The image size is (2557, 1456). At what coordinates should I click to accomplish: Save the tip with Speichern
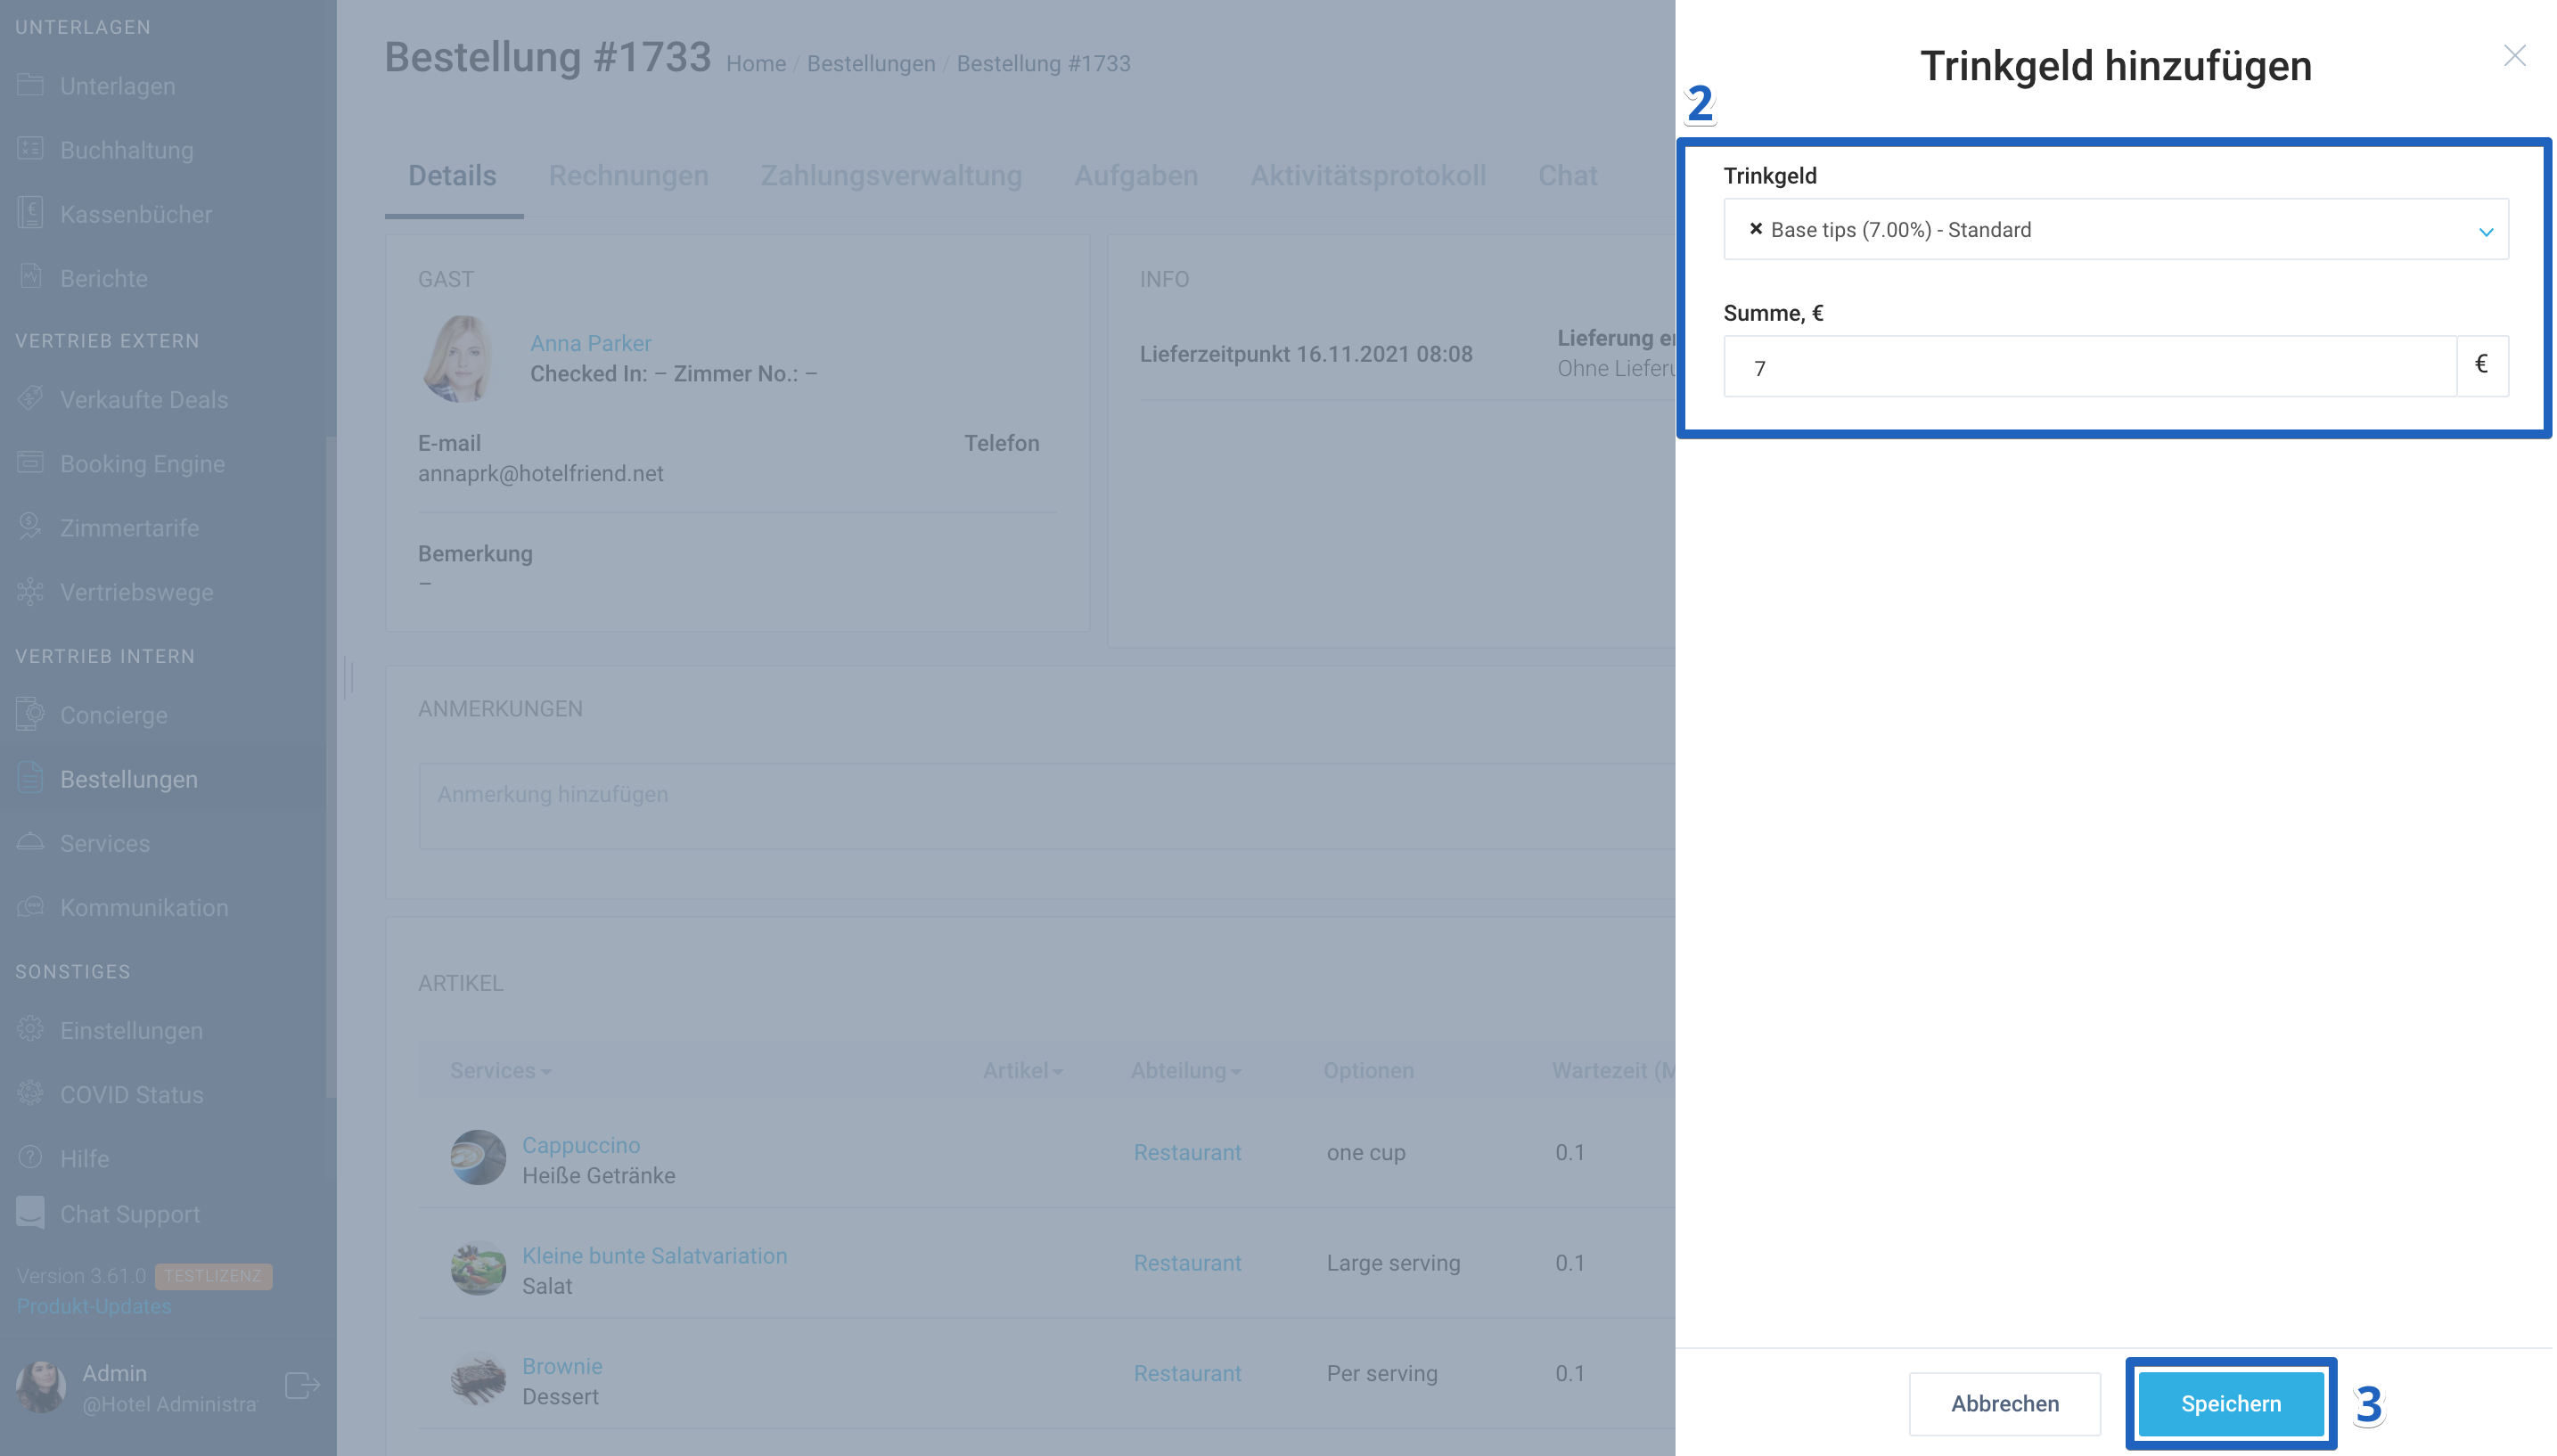(x=2230, y=1403)
